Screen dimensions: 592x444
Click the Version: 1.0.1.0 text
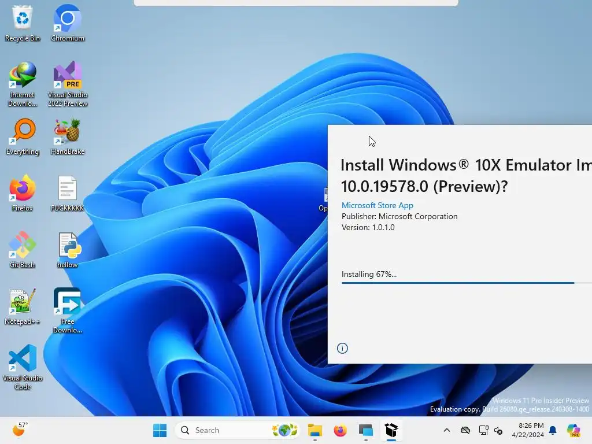click(368, 227)
